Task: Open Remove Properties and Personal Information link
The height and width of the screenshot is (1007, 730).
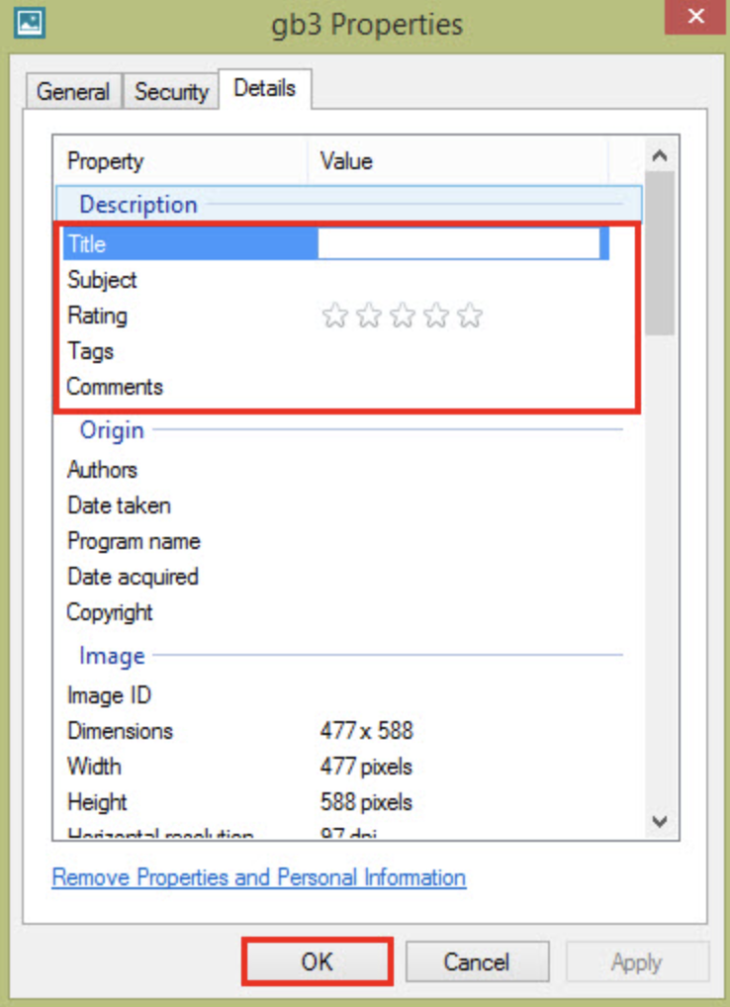Action: (258, 877)
